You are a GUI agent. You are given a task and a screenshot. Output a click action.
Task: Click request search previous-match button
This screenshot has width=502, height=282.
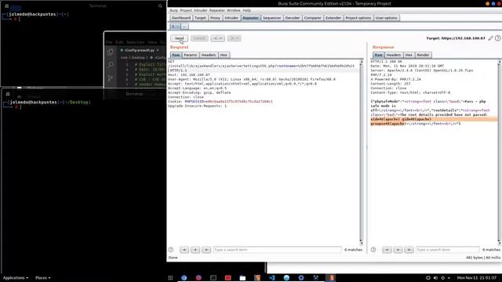(184, 250)
